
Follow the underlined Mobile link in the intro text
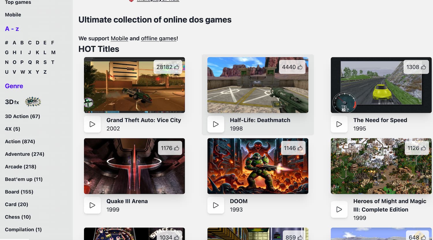(119, 39)
